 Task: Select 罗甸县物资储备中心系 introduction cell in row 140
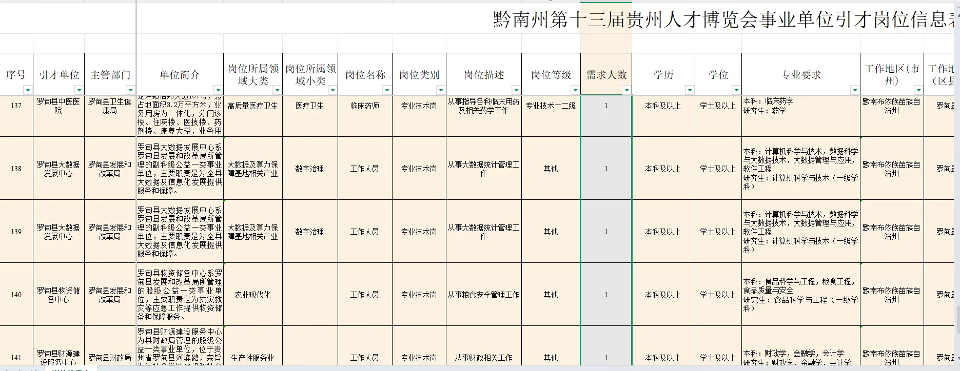(180, 294)
